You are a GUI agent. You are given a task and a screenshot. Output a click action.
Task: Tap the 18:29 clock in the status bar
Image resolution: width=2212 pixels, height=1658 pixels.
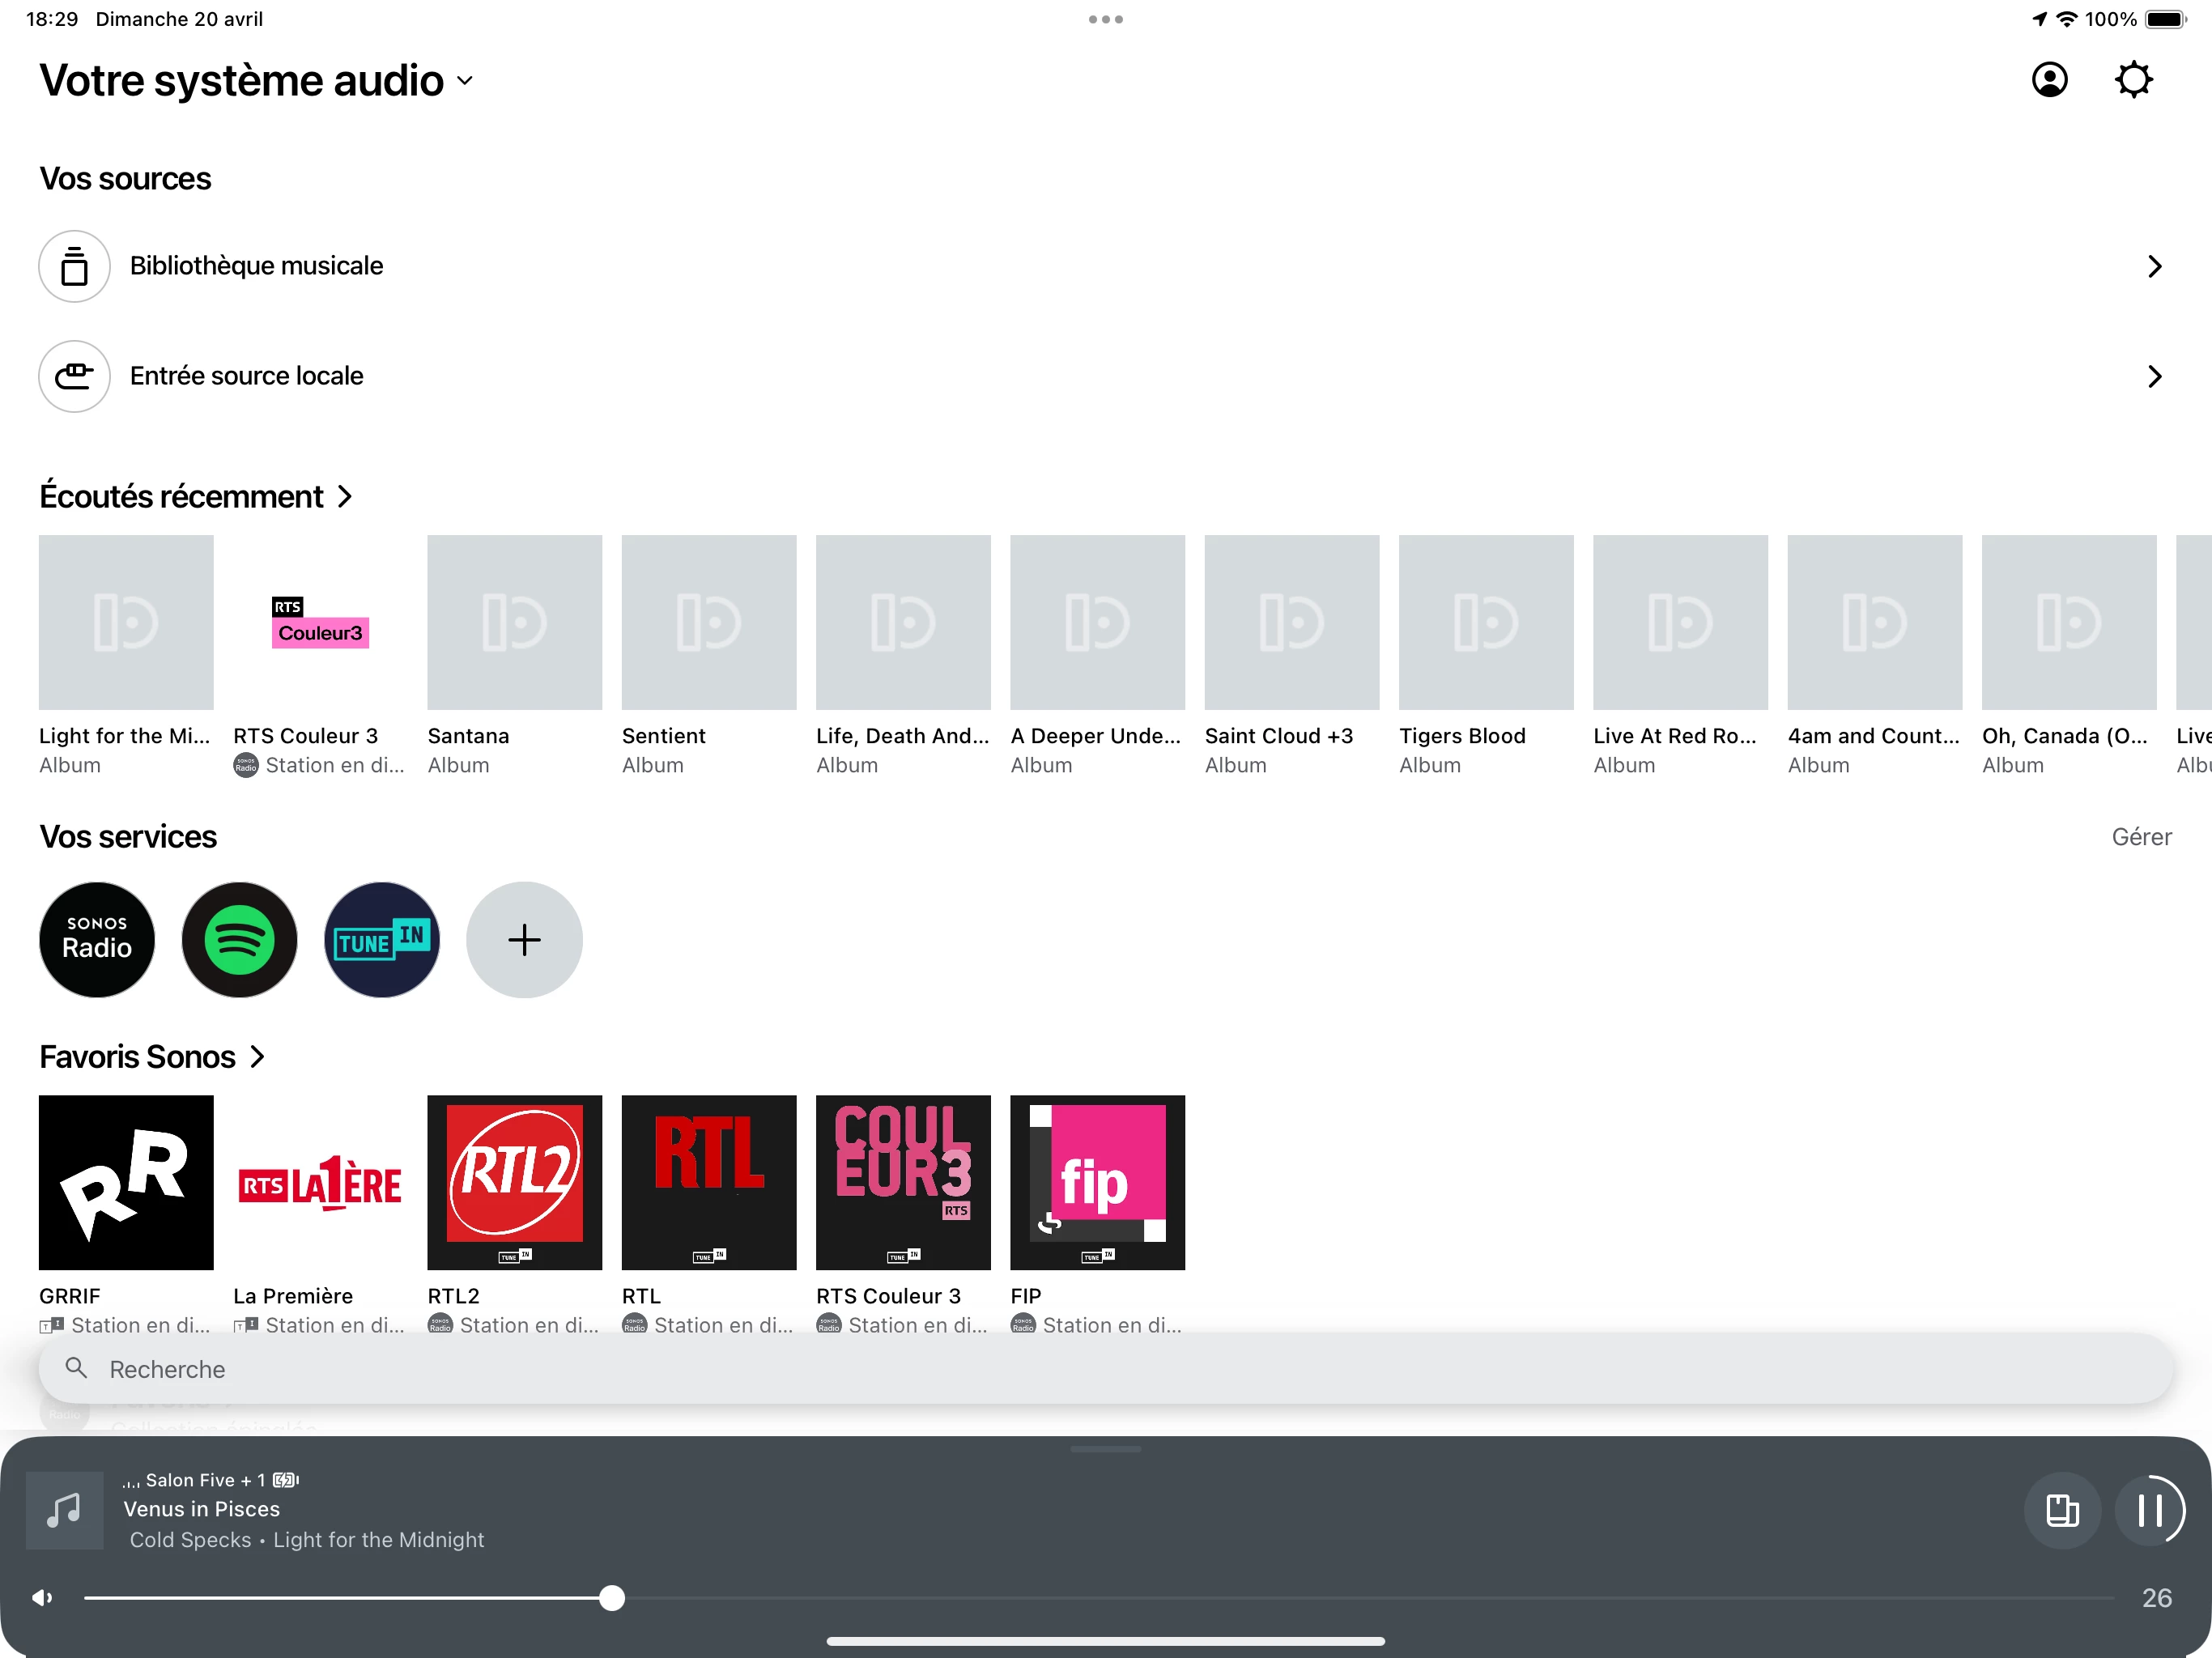click(52, 19)
